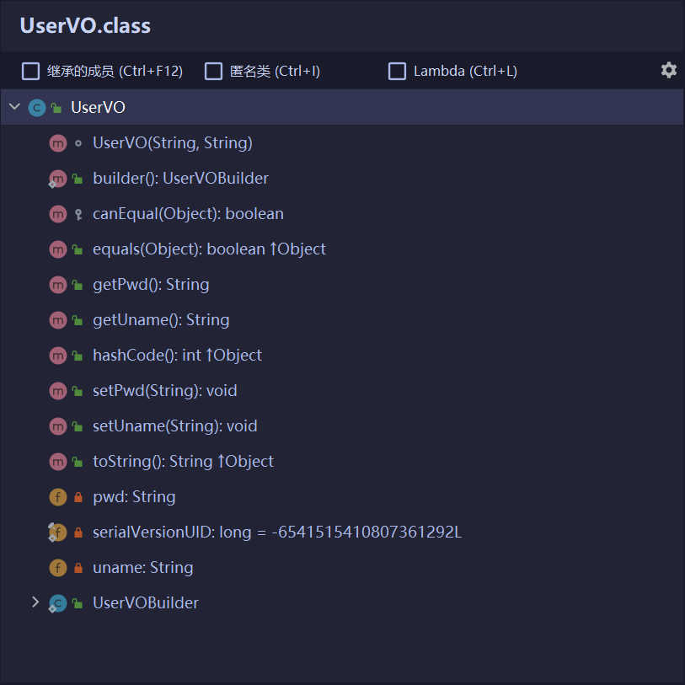685x685 pixels.
Task: Click the field icon next to uname
Action: tap(57, 568)
